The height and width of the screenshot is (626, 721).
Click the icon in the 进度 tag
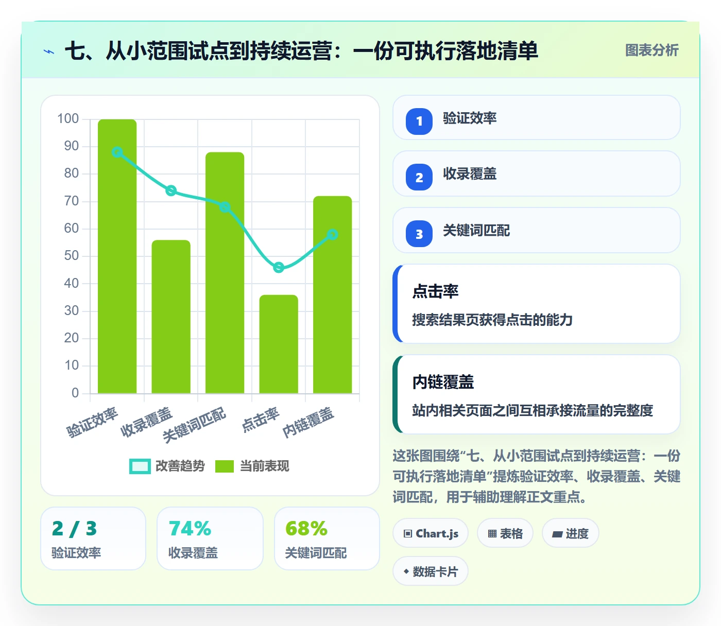click(557, 534)
